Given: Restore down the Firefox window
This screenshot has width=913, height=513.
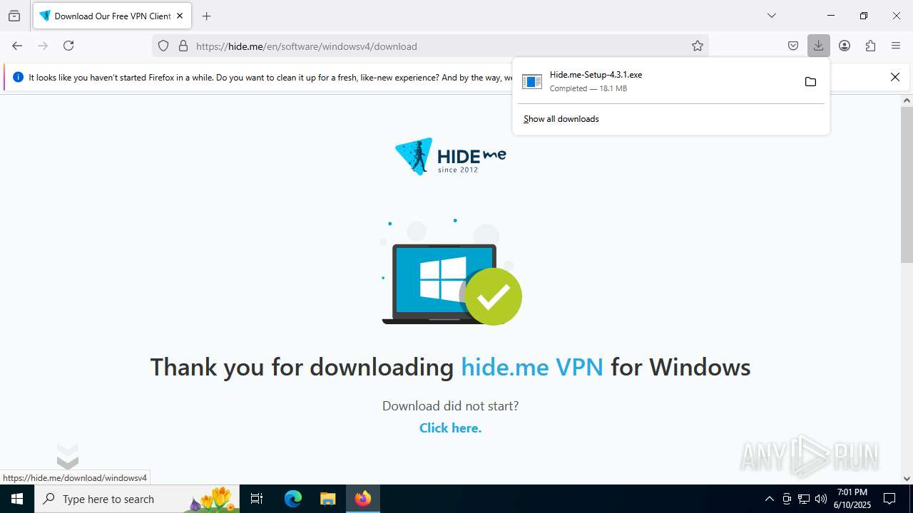Looking at the screenshot, I should pyautogui.click(x=864, y=16).
